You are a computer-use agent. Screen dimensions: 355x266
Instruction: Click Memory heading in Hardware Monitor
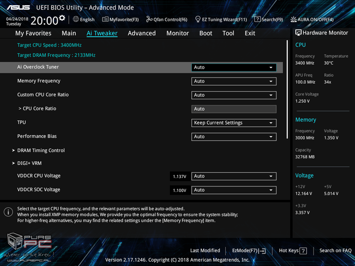tap(306, 120)
